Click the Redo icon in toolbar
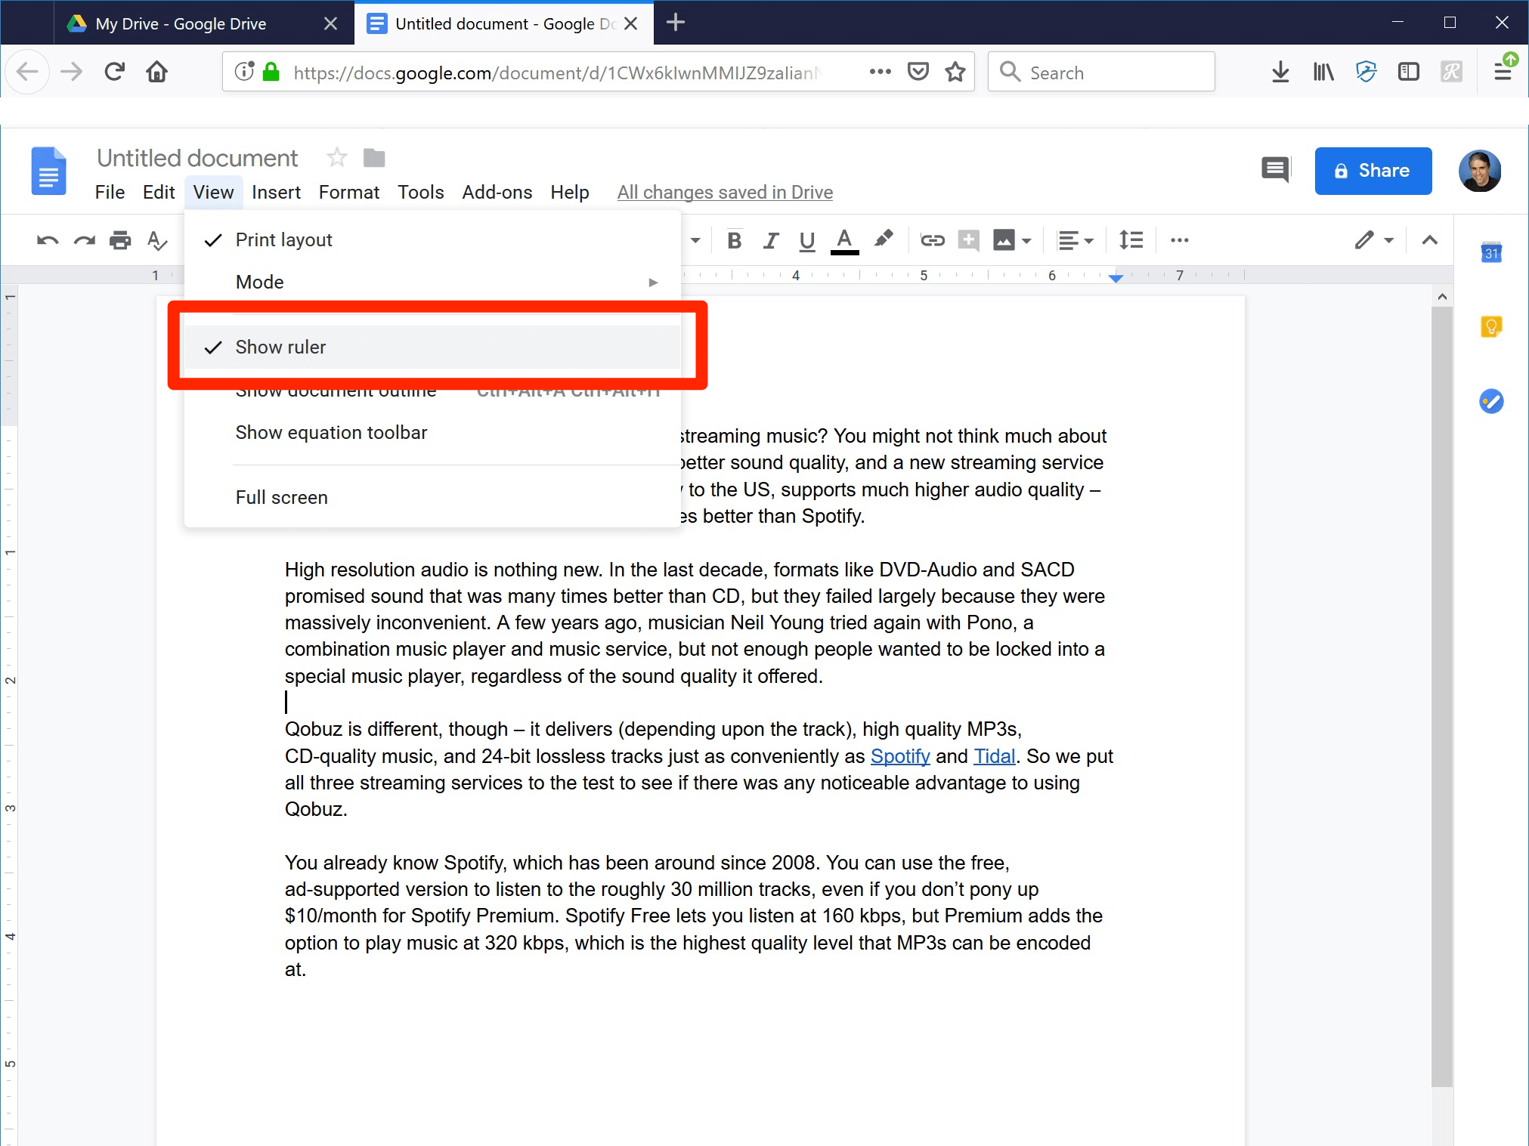This screenshot has height=1146, width=1529. [x=84, y=240]
